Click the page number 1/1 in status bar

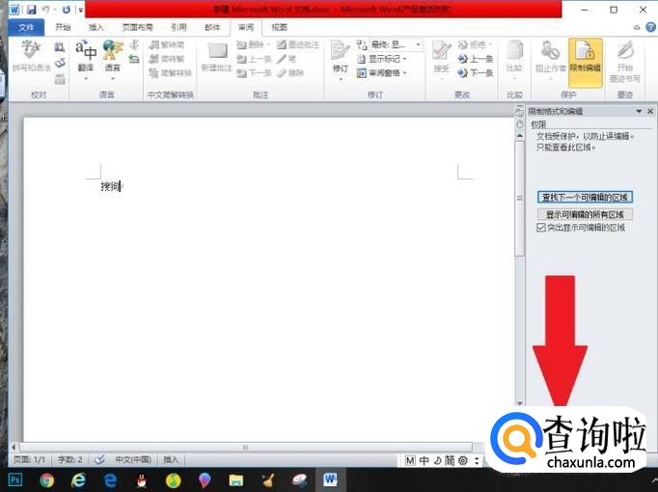(x=29, y=460)
